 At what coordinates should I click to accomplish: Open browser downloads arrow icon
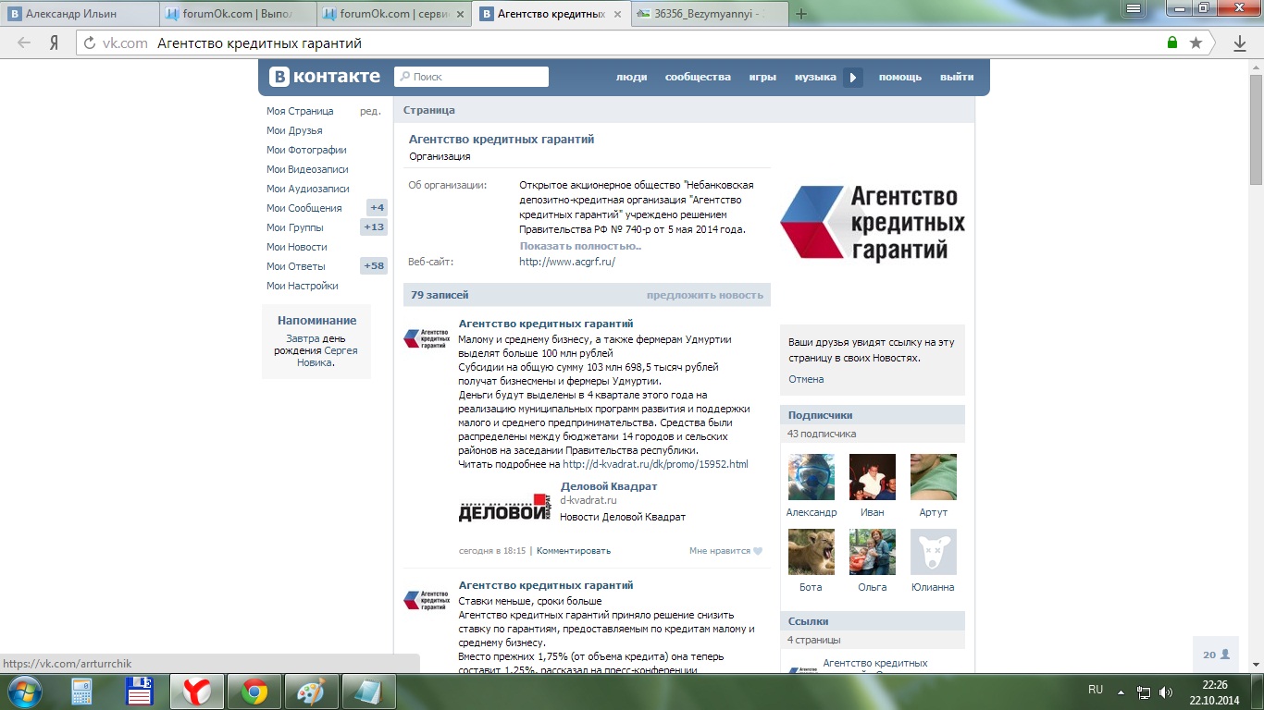(1240, 43)
